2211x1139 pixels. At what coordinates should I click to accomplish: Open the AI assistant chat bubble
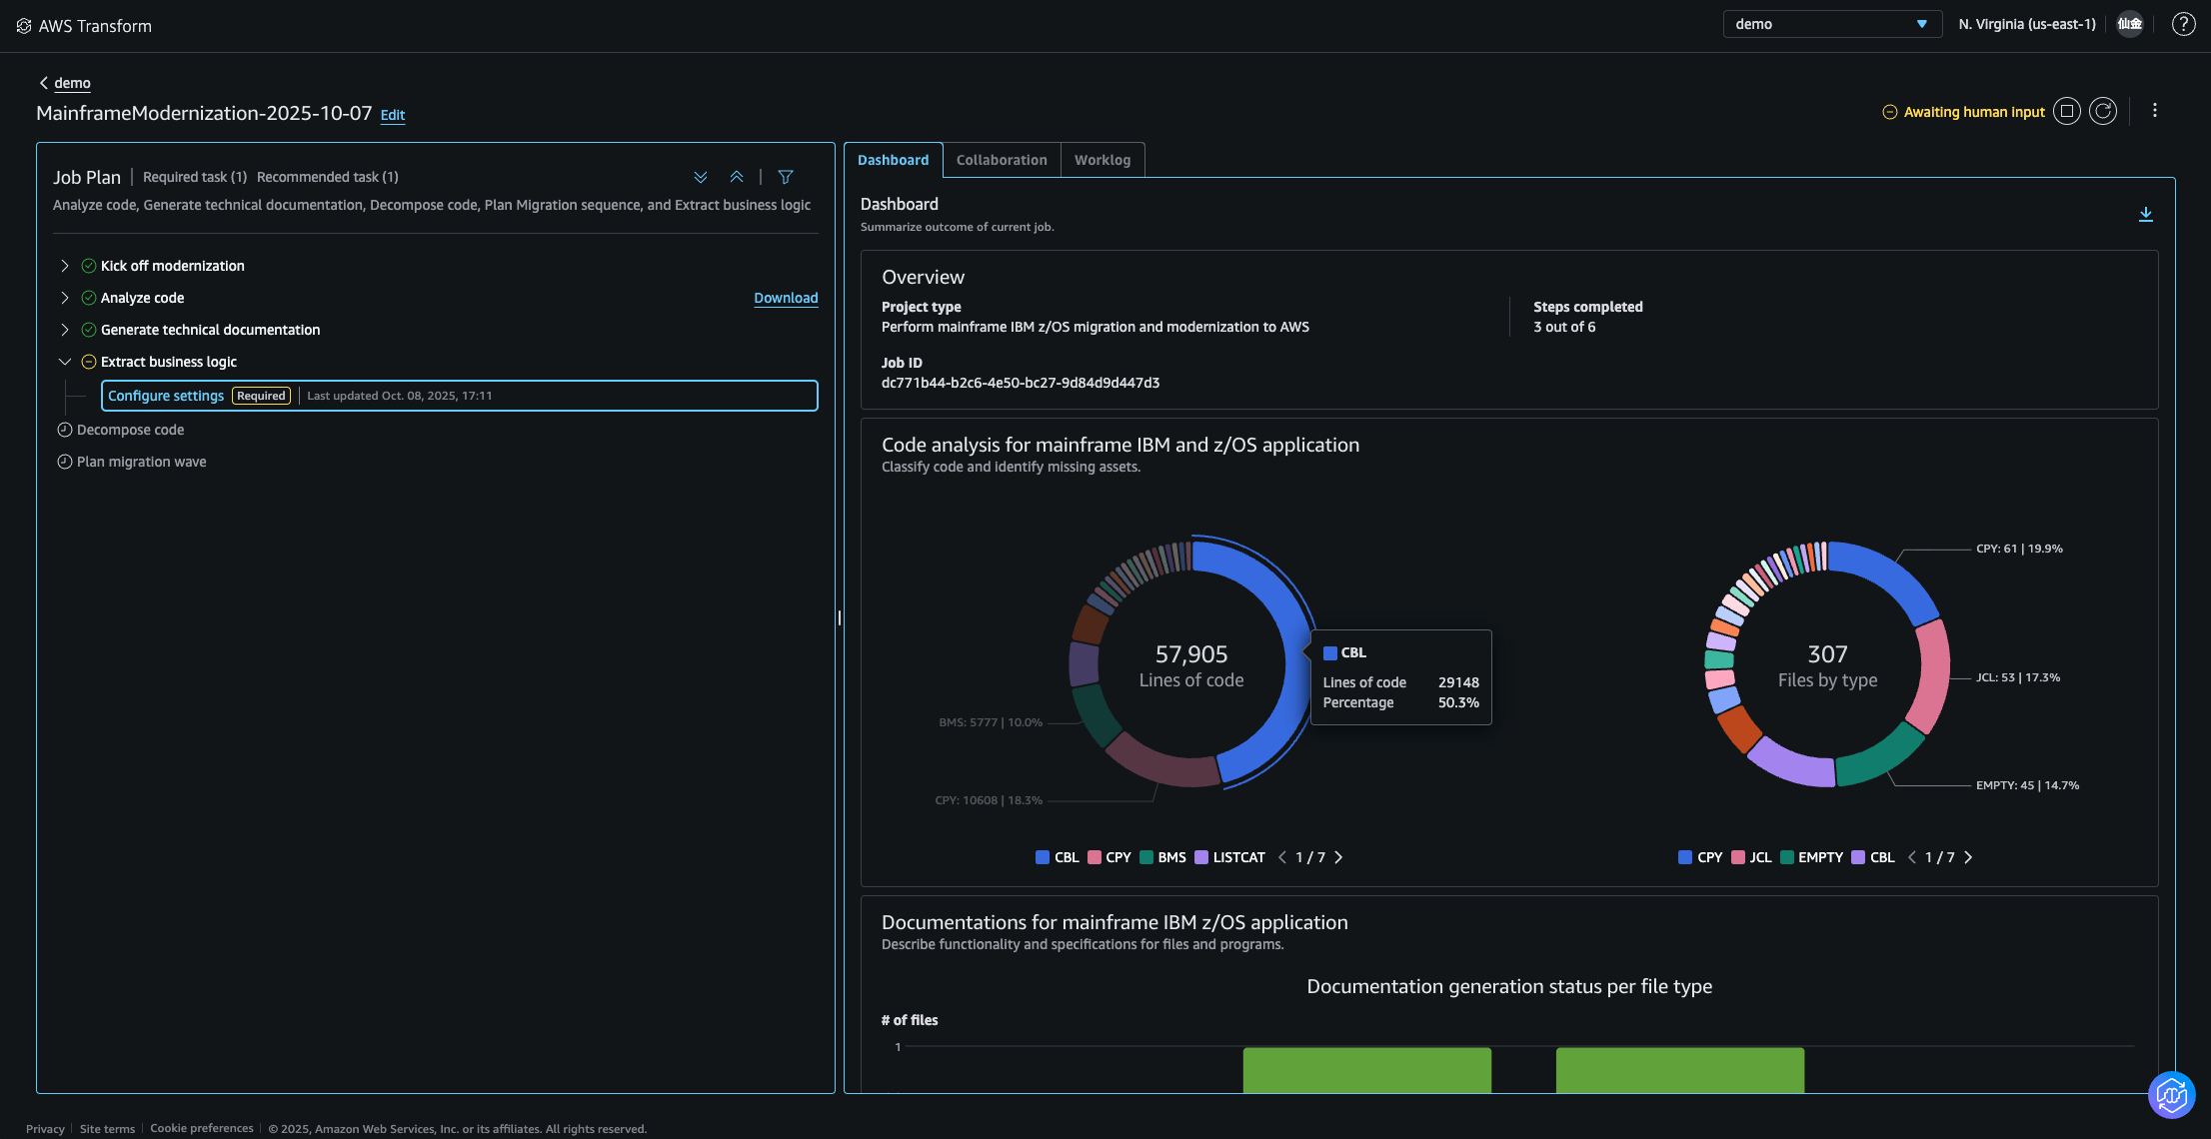click(2171, 1095)
